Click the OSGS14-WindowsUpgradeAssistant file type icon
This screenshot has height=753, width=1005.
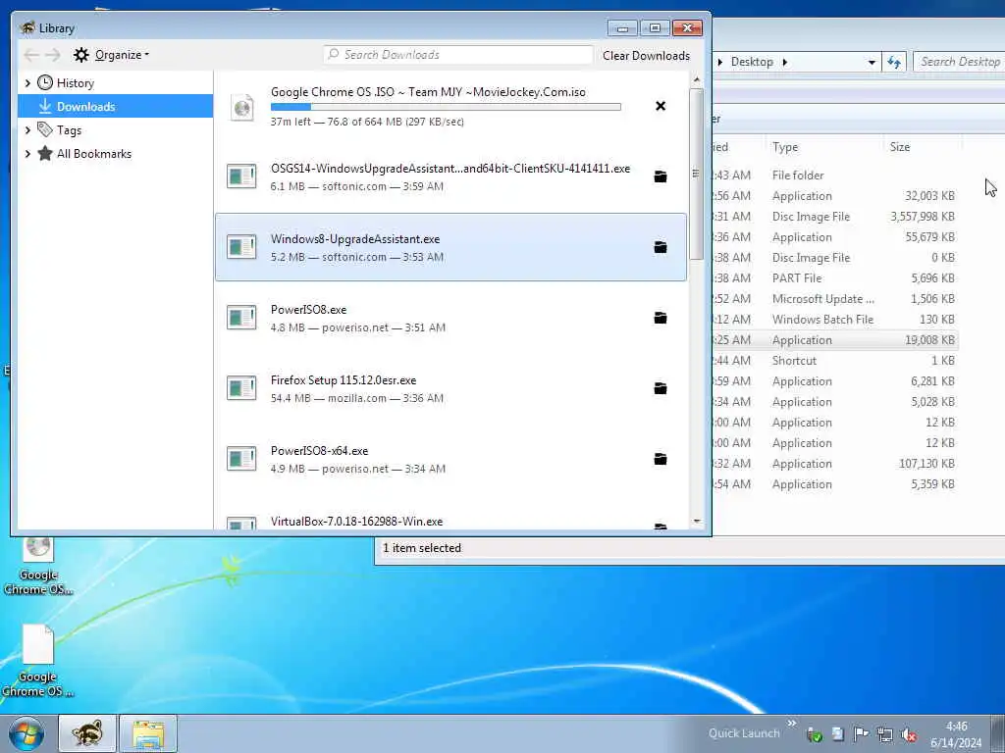pyautogui.click(x=241, y=176)
